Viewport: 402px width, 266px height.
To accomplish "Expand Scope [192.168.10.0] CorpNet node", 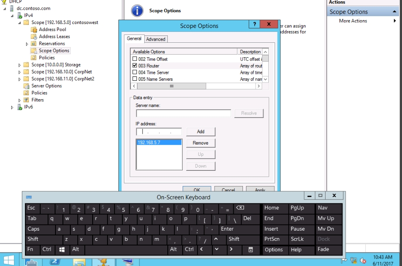I will (20, 72).
